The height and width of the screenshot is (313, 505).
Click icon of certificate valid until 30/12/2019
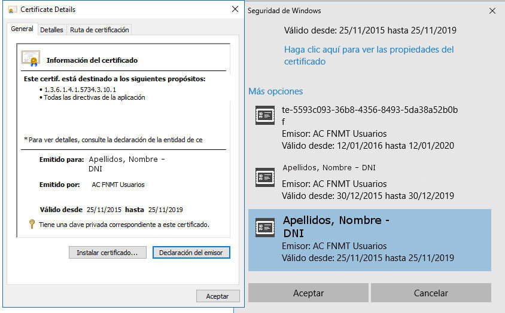coord(265,177)
